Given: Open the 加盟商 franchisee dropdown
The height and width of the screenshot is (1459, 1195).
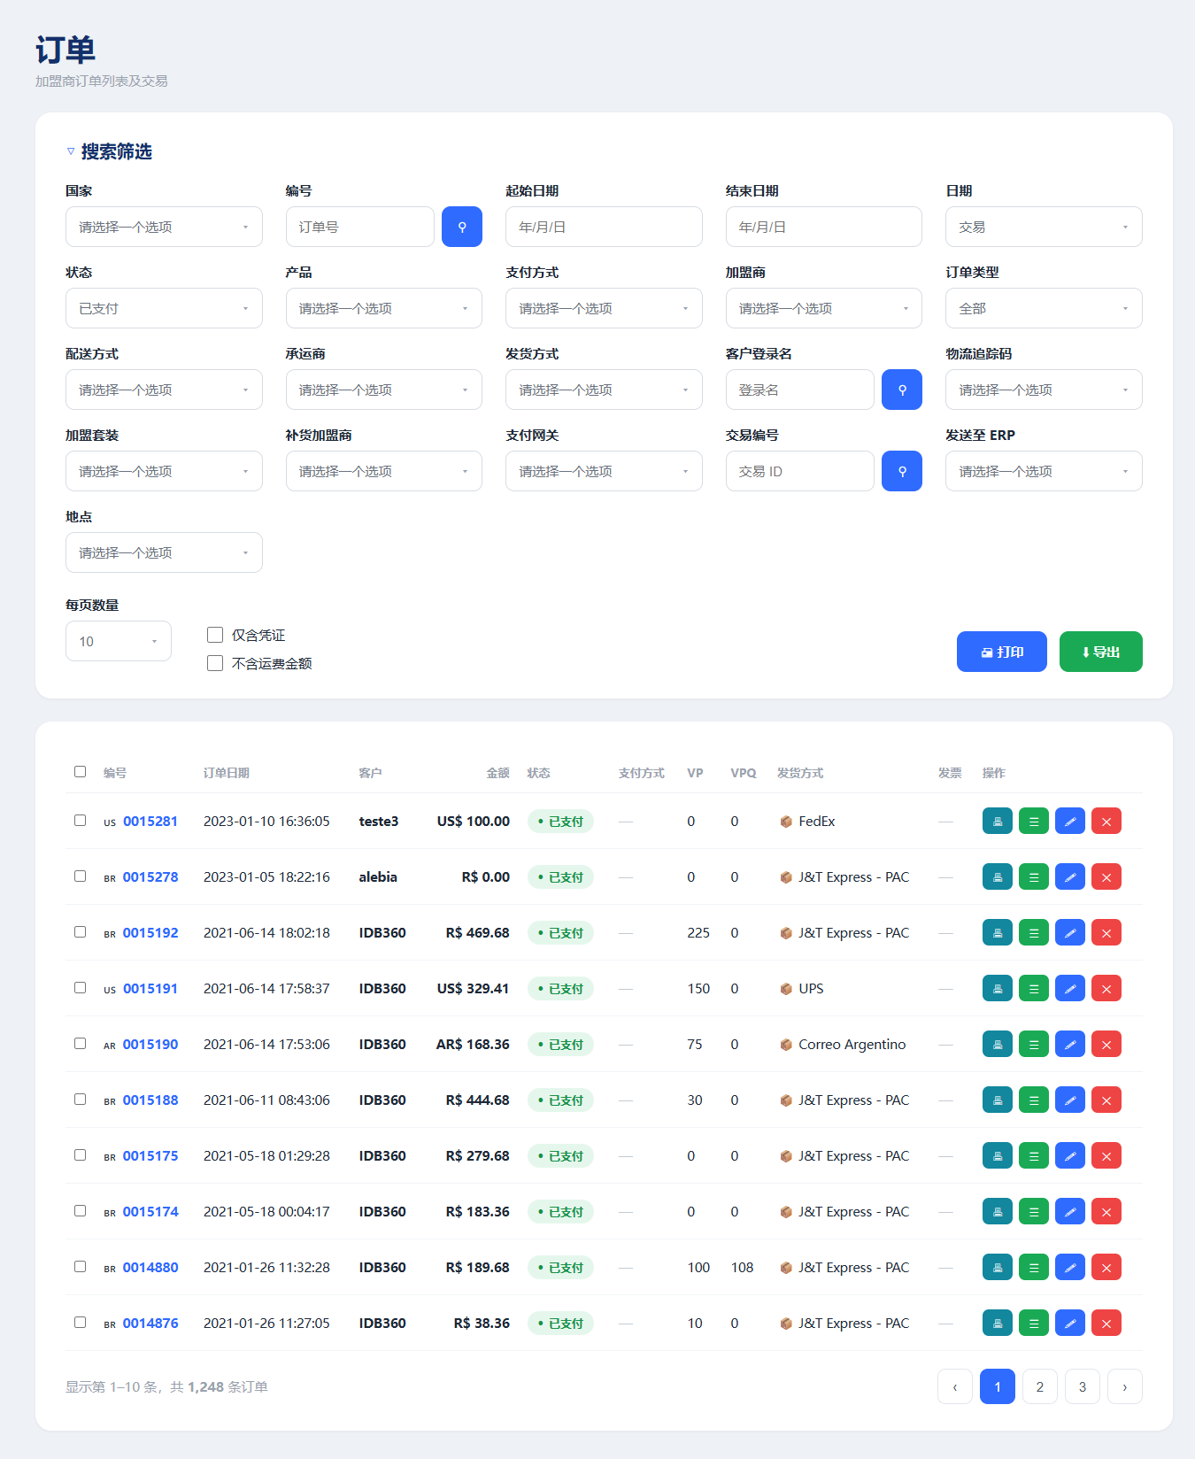Looking at the screenshot, I should point(824,308).
